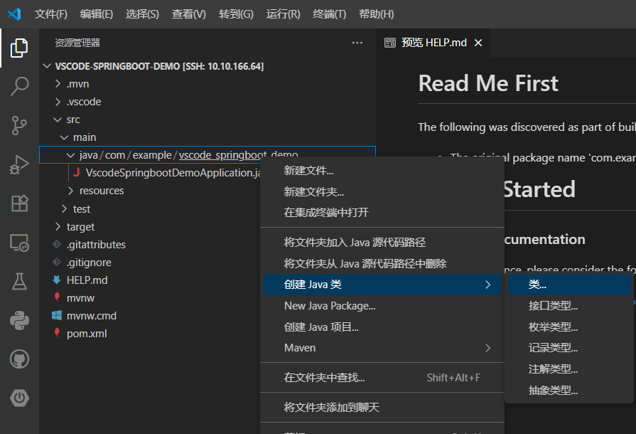Expand the resources folder
Screen dimensions: 636x434
[x=70, y=191]
